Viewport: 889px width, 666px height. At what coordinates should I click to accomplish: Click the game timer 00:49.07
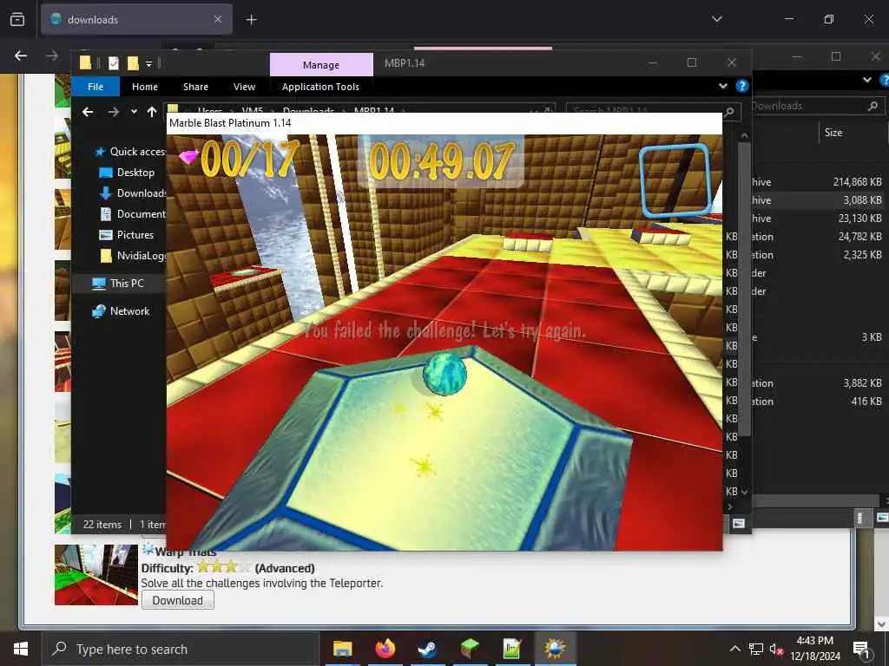point(442,160)
